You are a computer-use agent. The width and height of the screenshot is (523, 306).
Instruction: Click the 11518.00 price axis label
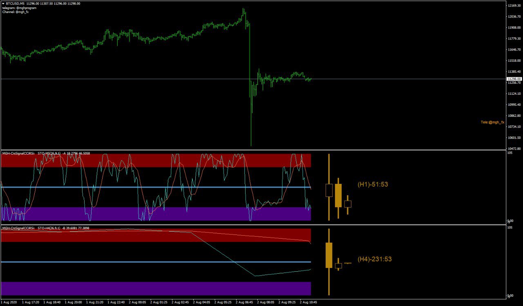coord(514,61)
